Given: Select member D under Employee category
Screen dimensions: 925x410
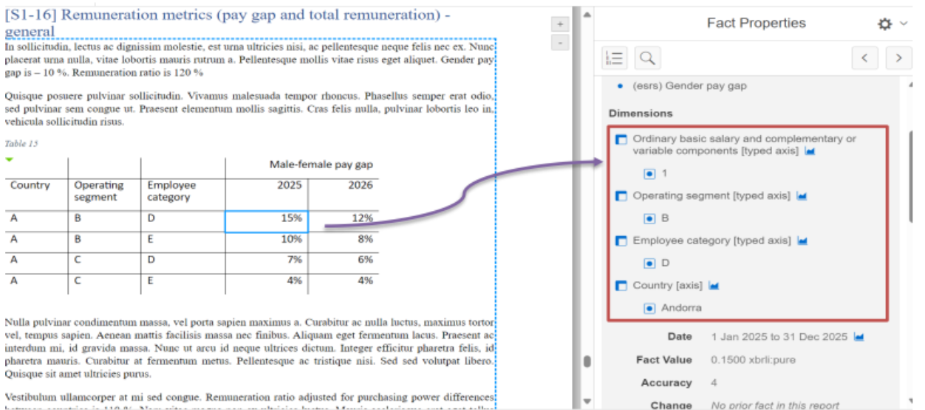Looking at the screenshot, I should 649,263.
